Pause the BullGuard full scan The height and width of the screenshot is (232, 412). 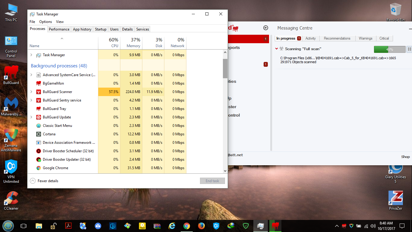[409, 49]
